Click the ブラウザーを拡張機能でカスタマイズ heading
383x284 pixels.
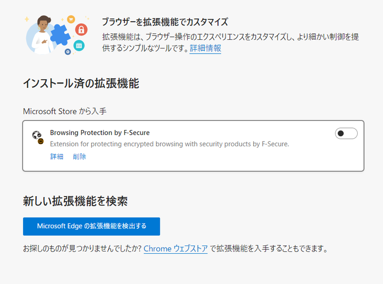[165, 22]
